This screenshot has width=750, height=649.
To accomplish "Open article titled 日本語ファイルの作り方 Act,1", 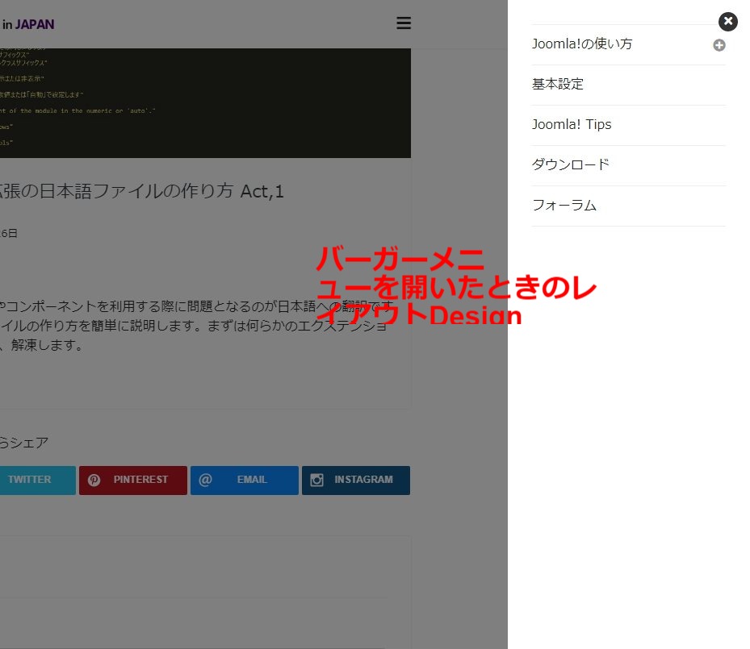I will click(x=141, y=192).
